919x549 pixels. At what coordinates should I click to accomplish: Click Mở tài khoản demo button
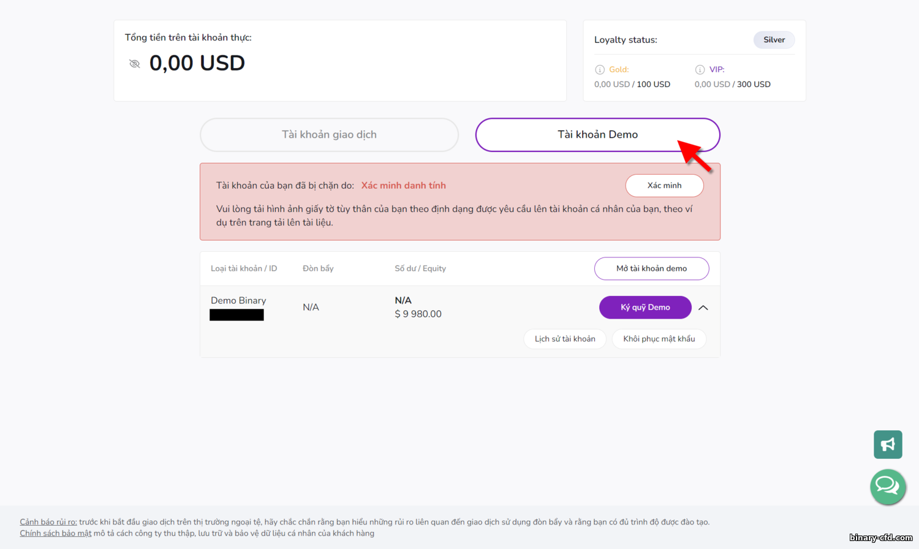651,268
